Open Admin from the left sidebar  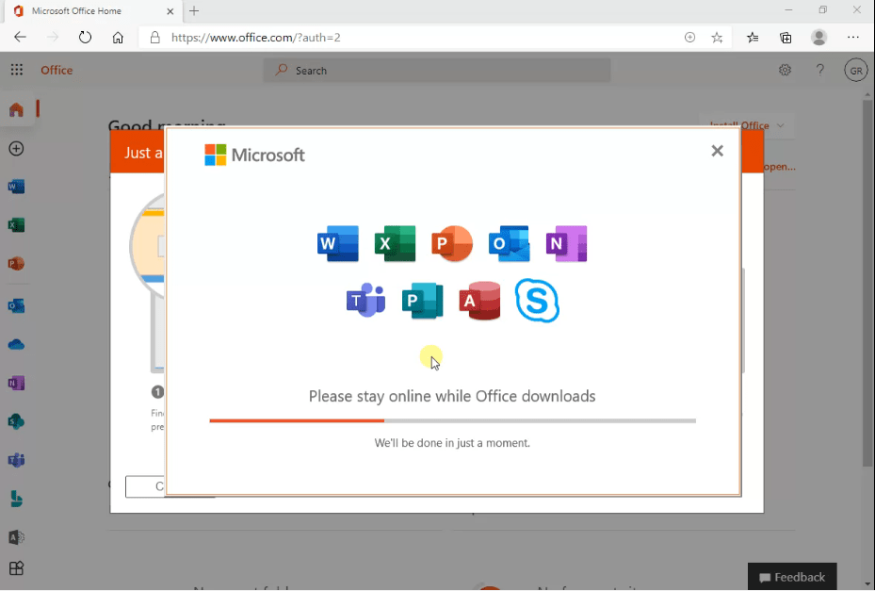pyautogui.click(x=16, y=537)
